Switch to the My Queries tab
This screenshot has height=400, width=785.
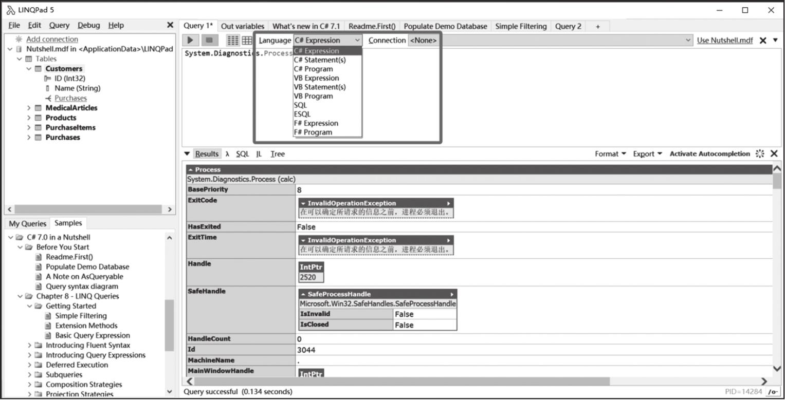tap(27, 223)
